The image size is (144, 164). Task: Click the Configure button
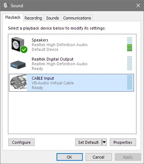21,142
